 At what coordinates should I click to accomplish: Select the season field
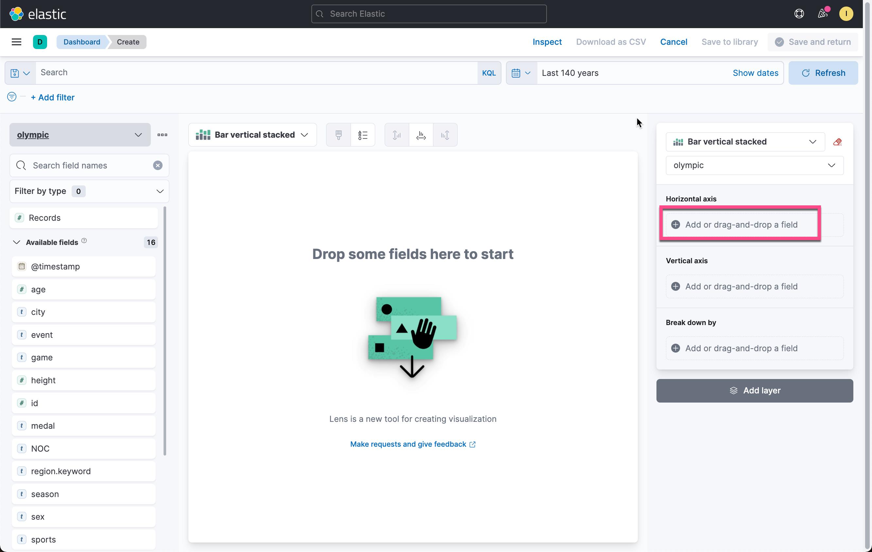84,494
